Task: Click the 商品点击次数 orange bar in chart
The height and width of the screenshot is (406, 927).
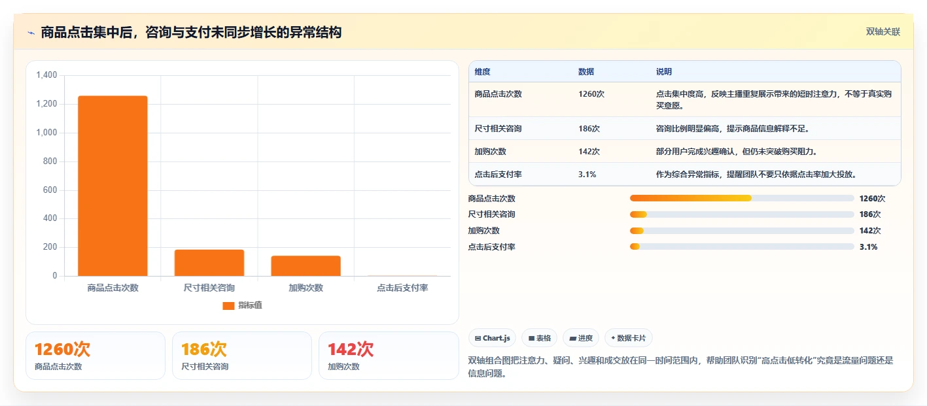Action: (113, 186)
